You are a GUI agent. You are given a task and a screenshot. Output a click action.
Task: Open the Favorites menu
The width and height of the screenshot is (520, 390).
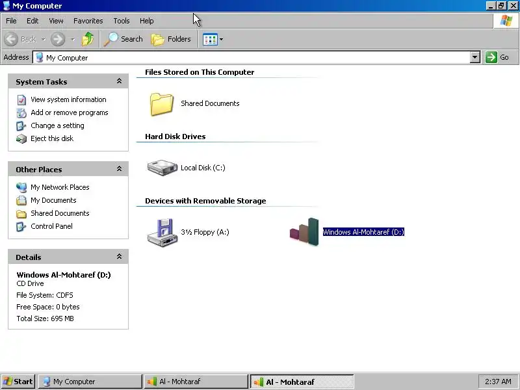(88, 21)
